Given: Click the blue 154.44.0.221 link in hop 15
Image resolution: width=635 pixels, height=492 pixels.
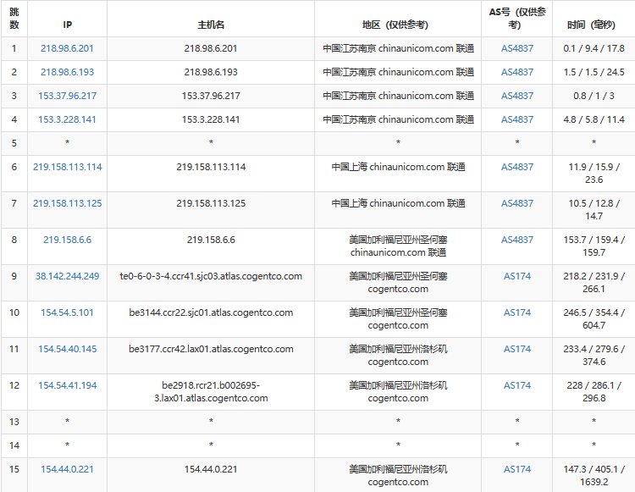Looking at the screenshot, I should pos(67,469).
